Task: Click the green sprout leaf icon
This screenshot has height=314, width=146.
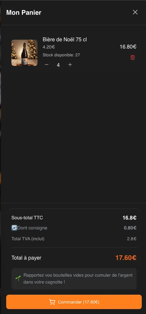Action: coord(18,278)
